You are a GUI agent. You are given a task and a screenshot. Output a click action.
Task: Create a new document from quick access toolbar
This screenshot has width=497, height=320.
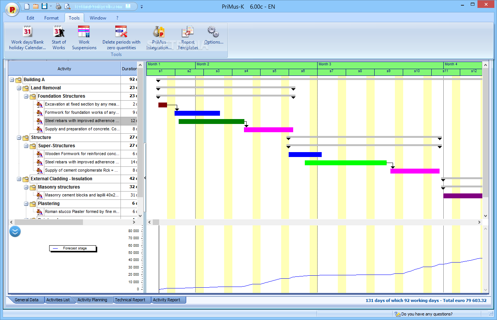[x=26, y=6]
